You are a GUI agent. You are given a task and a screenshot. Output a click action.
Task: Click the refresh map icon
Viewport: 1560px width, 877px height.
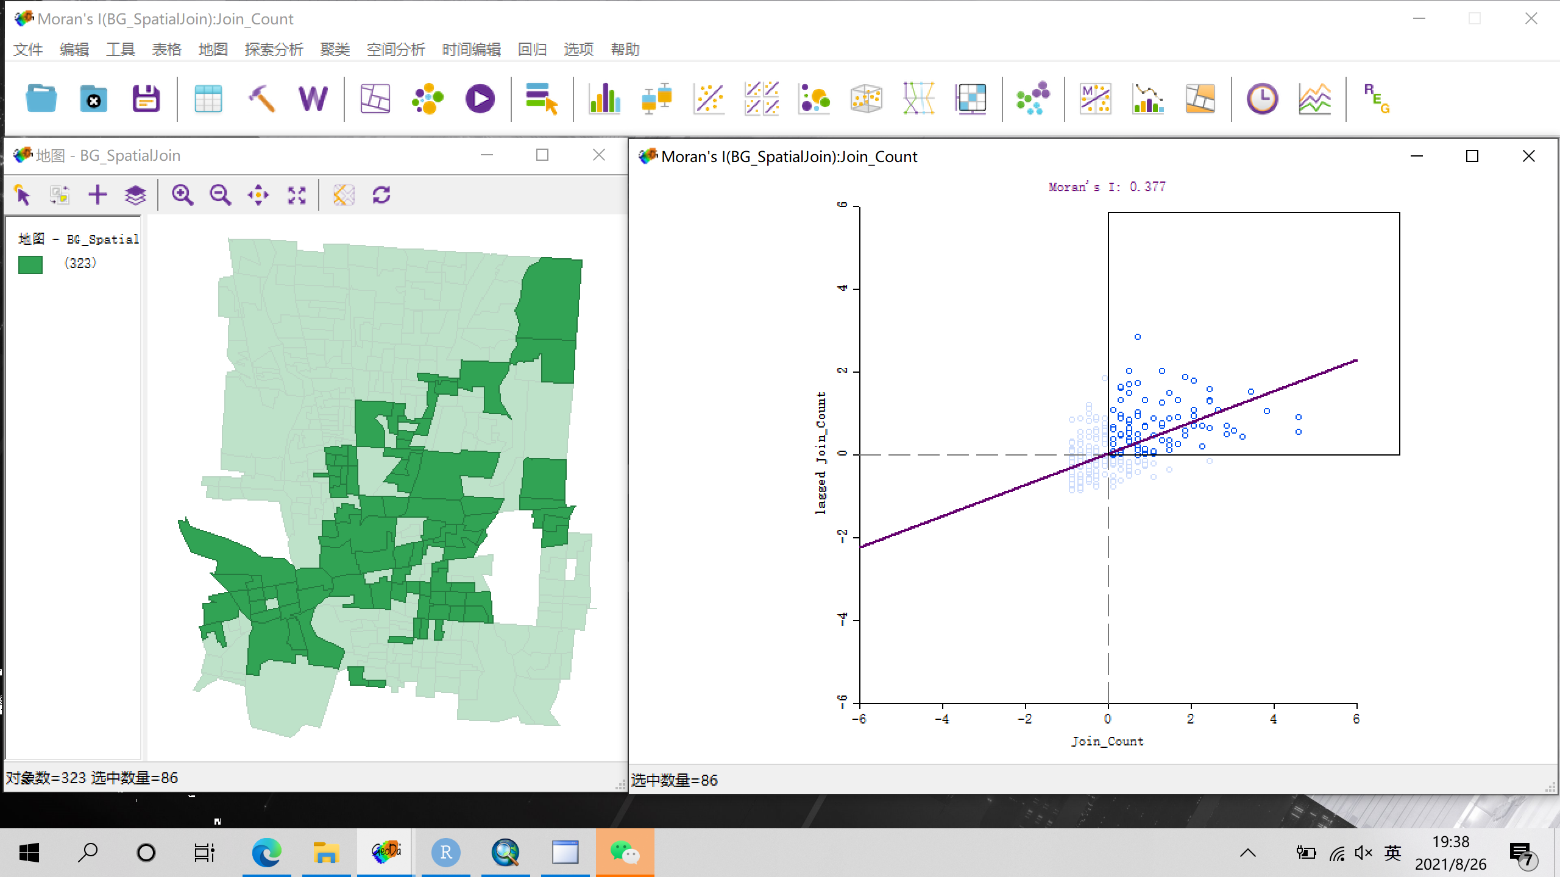click(x=381, y=195)
